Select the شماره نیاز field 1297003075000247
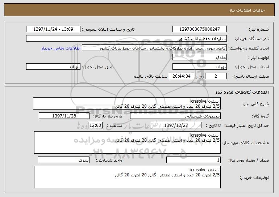The height and width of the screenshot is (197, 279). coord(199,29)
